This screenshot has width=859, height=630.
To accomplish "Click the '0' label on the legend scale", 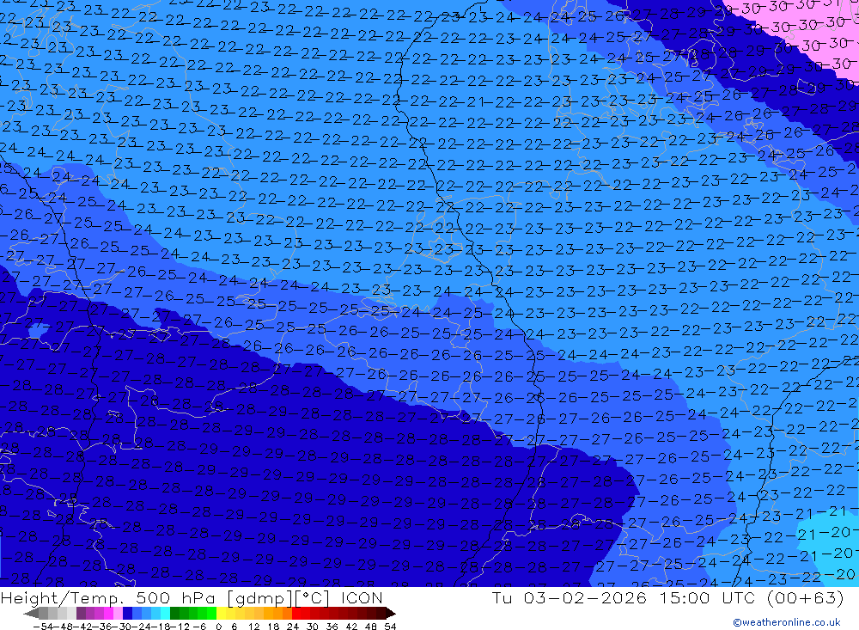I will [x=218, y=627].
